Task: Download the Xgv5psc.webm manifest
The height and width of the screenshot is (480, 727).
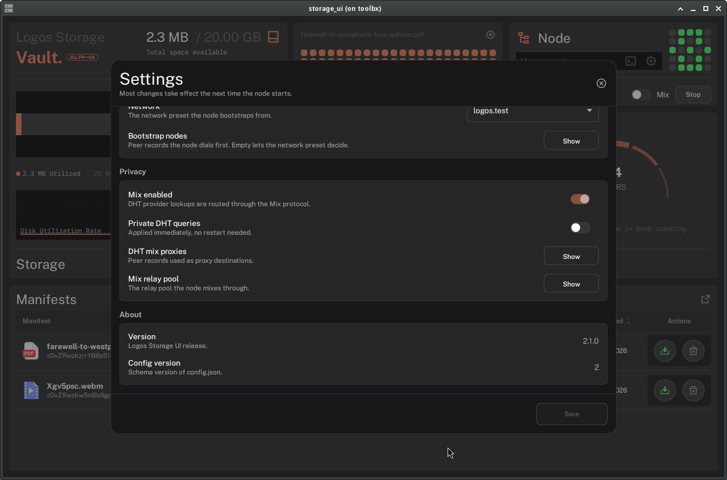Action: [x=665, y=390]
